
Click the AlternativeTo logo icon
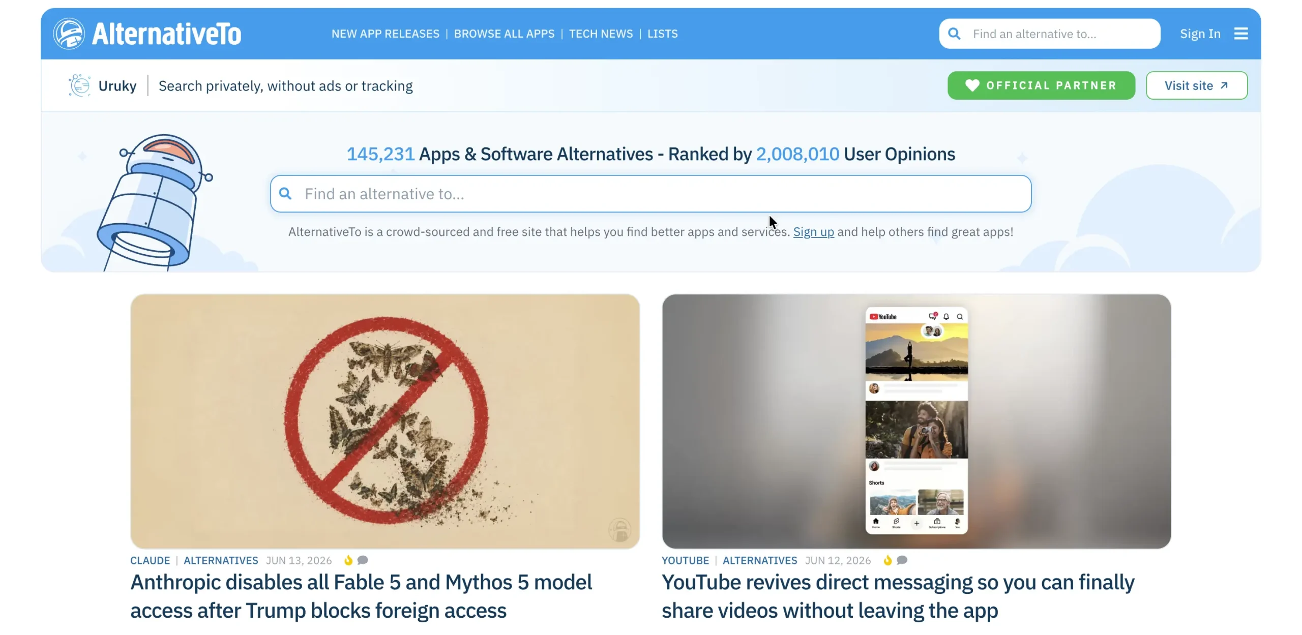pos(69,34)
